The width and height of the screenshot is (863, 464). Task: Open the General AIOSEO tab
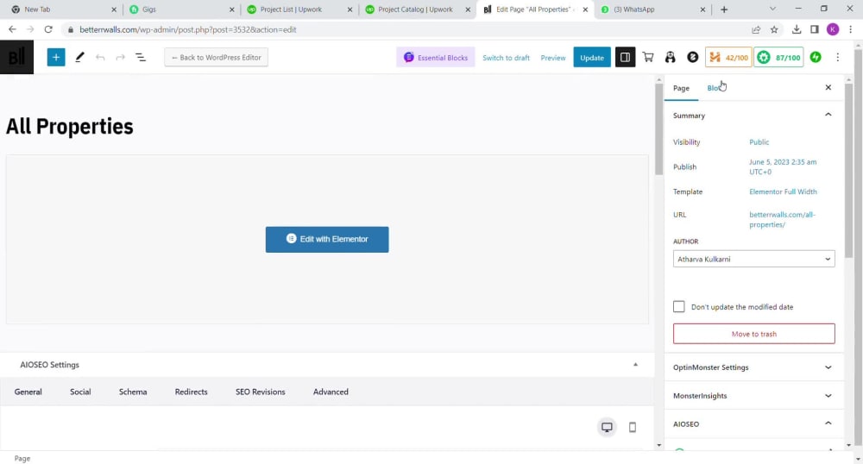[x=28, y=392]
